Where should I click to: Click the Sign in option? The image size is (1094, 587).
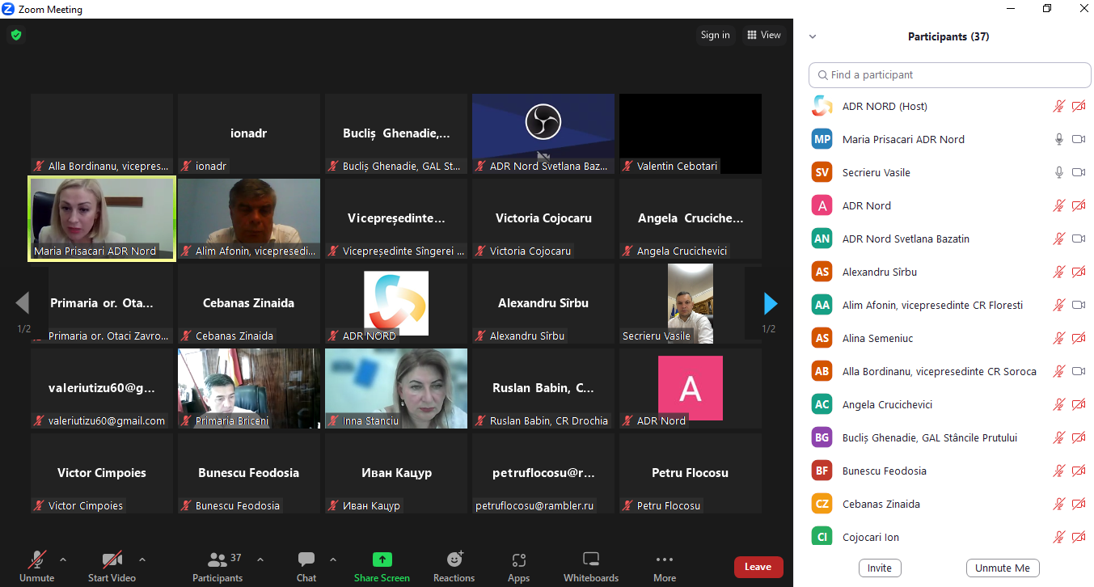pyautogui.click(x=715, y=35)
